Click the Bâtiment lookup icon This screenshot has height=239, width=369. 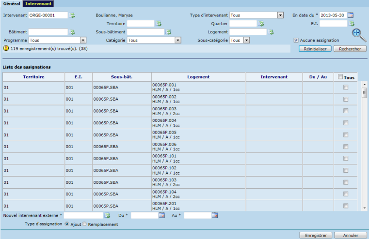[72, 32]
